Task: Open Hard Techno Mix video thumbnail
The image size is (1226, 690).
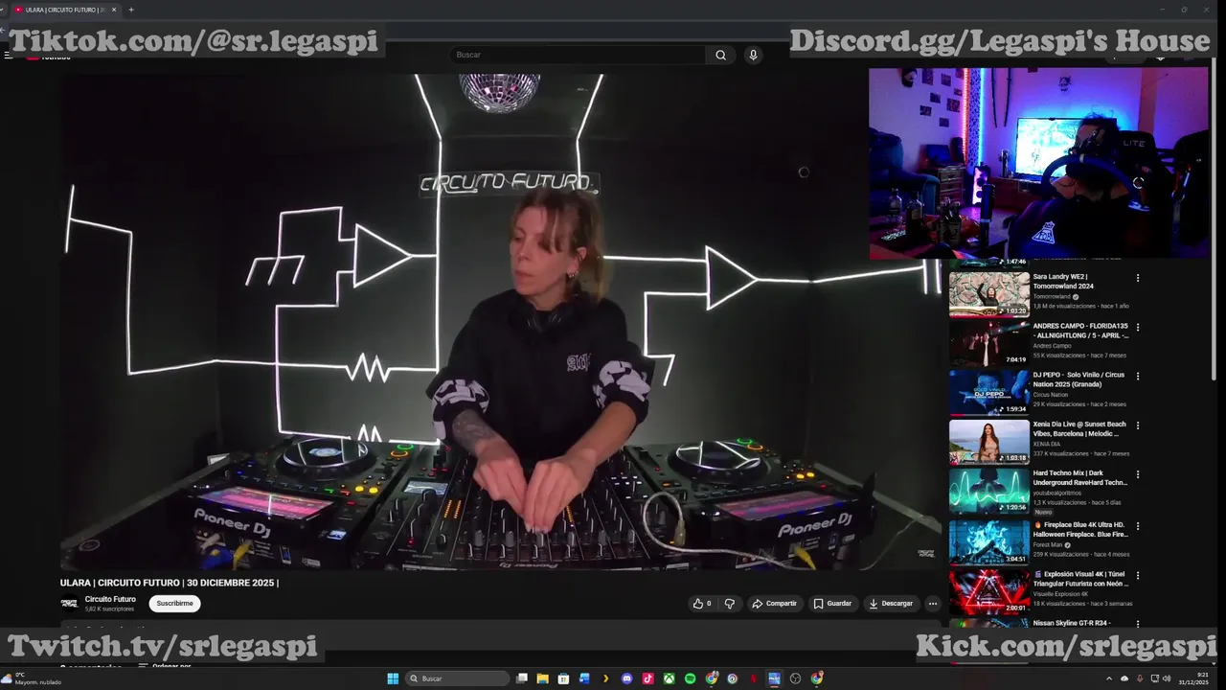Action: [x=989, y=490]
